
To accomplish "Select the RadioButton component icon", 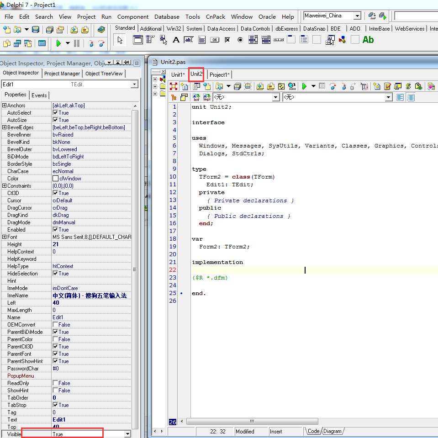I will 240,40.
